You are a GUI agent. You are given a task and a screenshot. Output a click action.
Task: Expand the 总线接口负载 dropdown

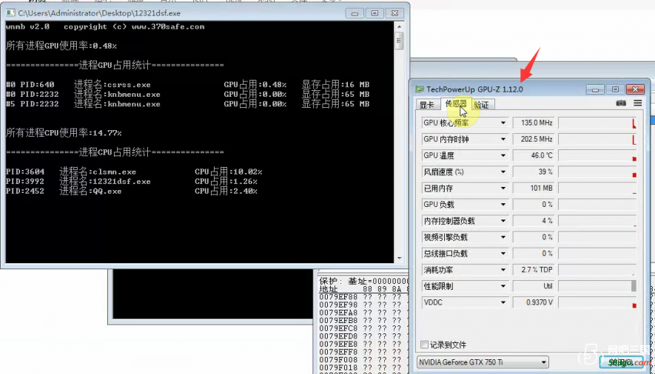[503, 254]
